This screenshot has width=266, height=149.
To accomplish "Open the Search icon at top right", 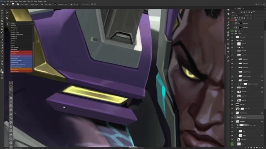I will (x=256, y=5).
